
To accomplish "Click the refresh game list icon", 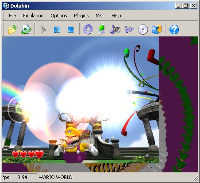I will pyautogui.click(x=26, y=29).
